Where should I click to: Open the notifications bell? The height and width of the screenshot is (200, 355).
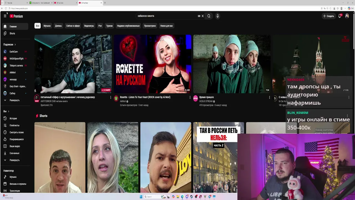(x=340, y=16)
